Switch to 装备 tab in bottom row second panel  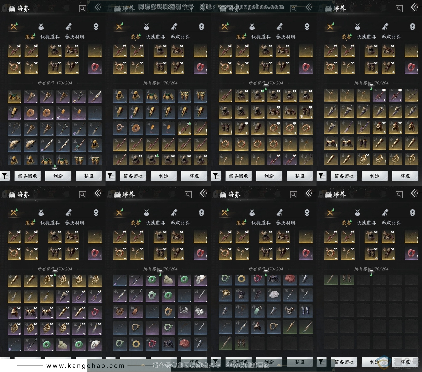[x=135, y=223]
